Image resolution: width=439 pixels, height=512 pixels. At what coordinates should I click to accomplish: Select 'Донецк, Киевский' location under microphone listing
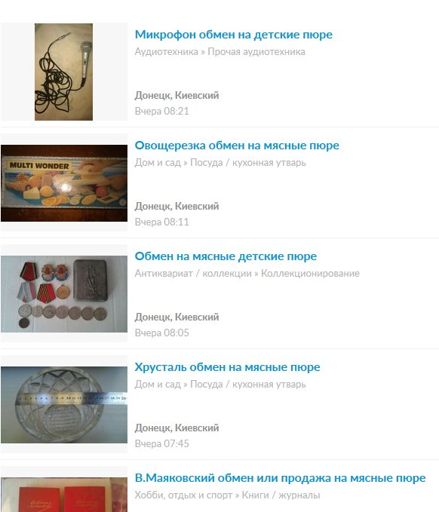coord(177,95)
